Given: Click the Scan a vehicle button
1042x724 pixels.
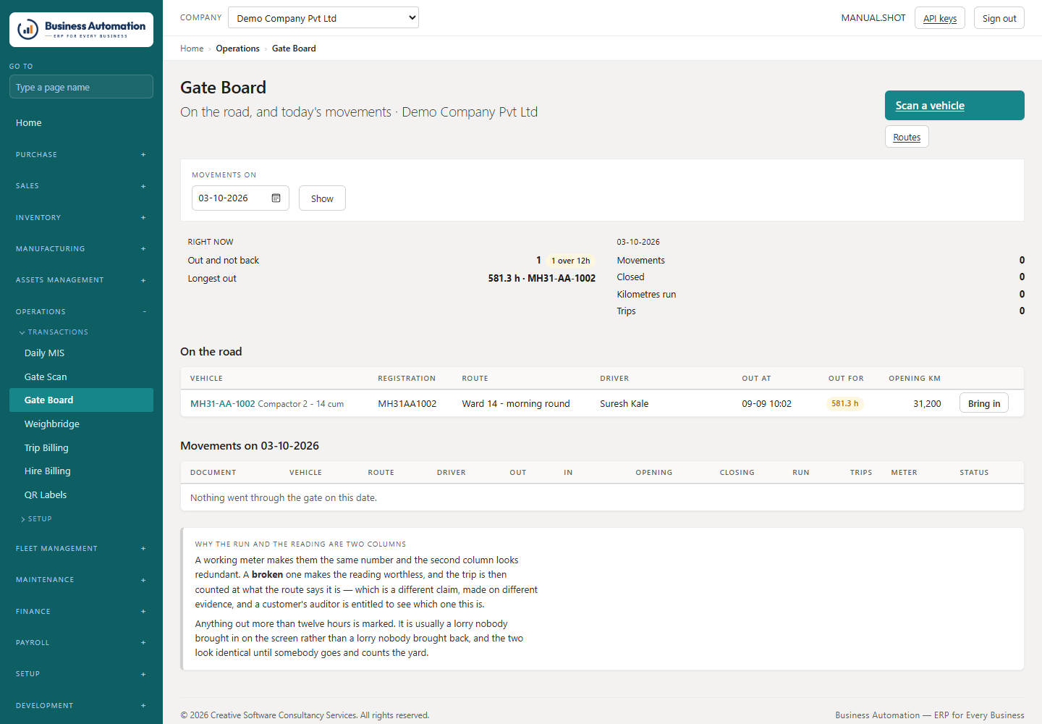Looking at the screenshot, I should pyautogui.click(x=954, y=106).
